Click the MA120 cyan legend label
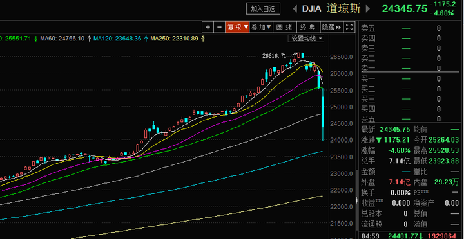The image size is (464, 239). [117, 39]
